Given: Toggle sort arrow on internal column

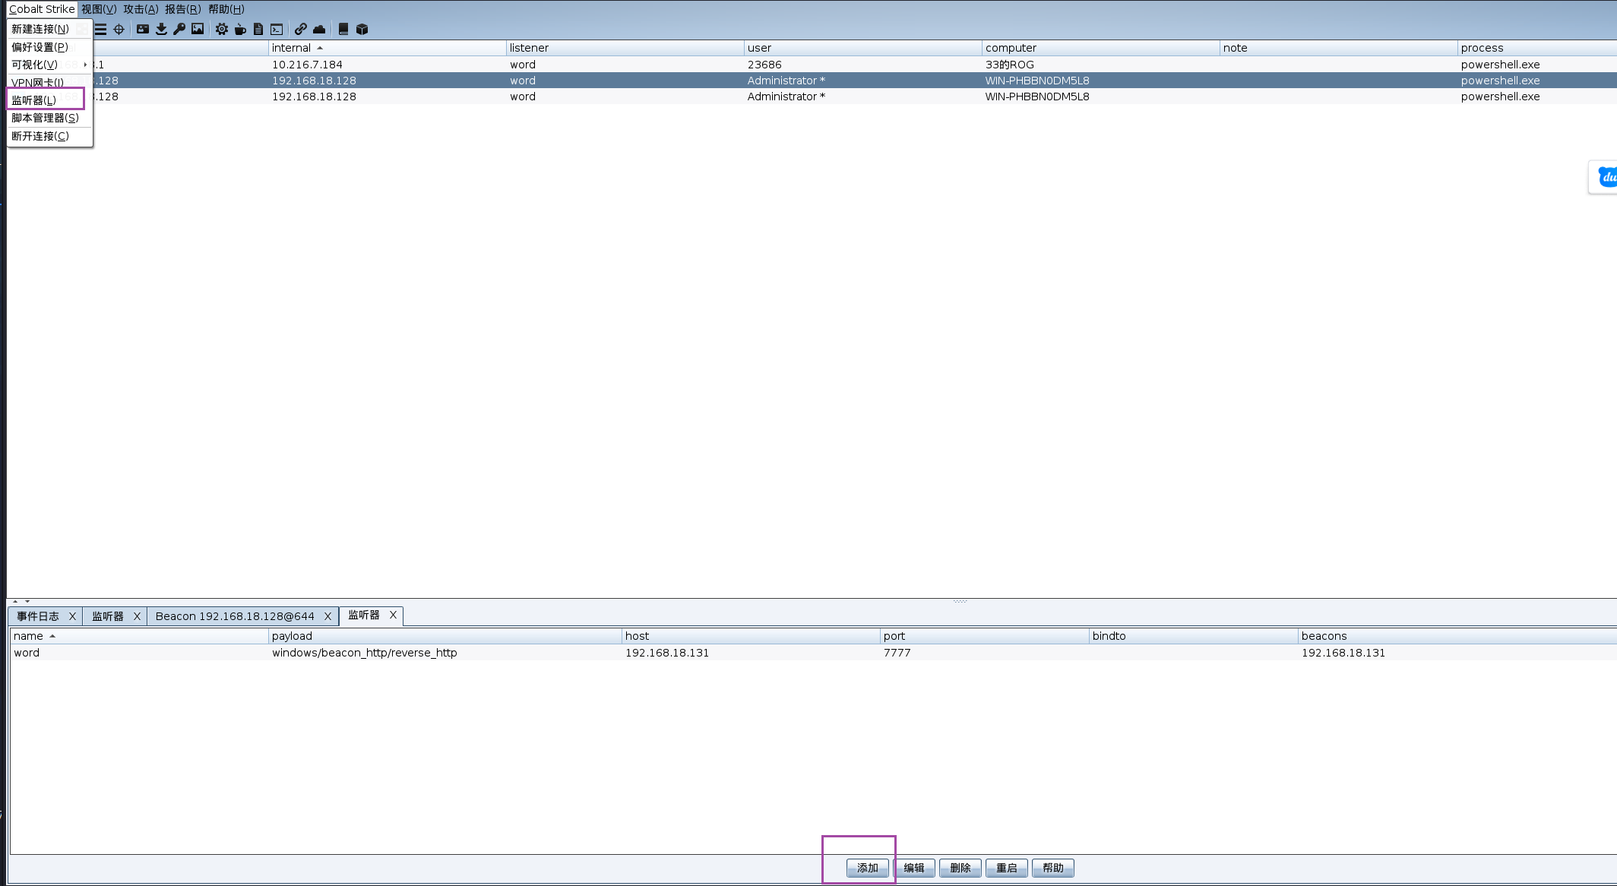Looking at the screenshot, I should coord(320,48).
